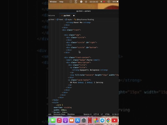Image resolution: width=167 pixels, height=125 pixels.
Task: Open the @keyframes floating breadcrumb
Action: click(84, 20)
